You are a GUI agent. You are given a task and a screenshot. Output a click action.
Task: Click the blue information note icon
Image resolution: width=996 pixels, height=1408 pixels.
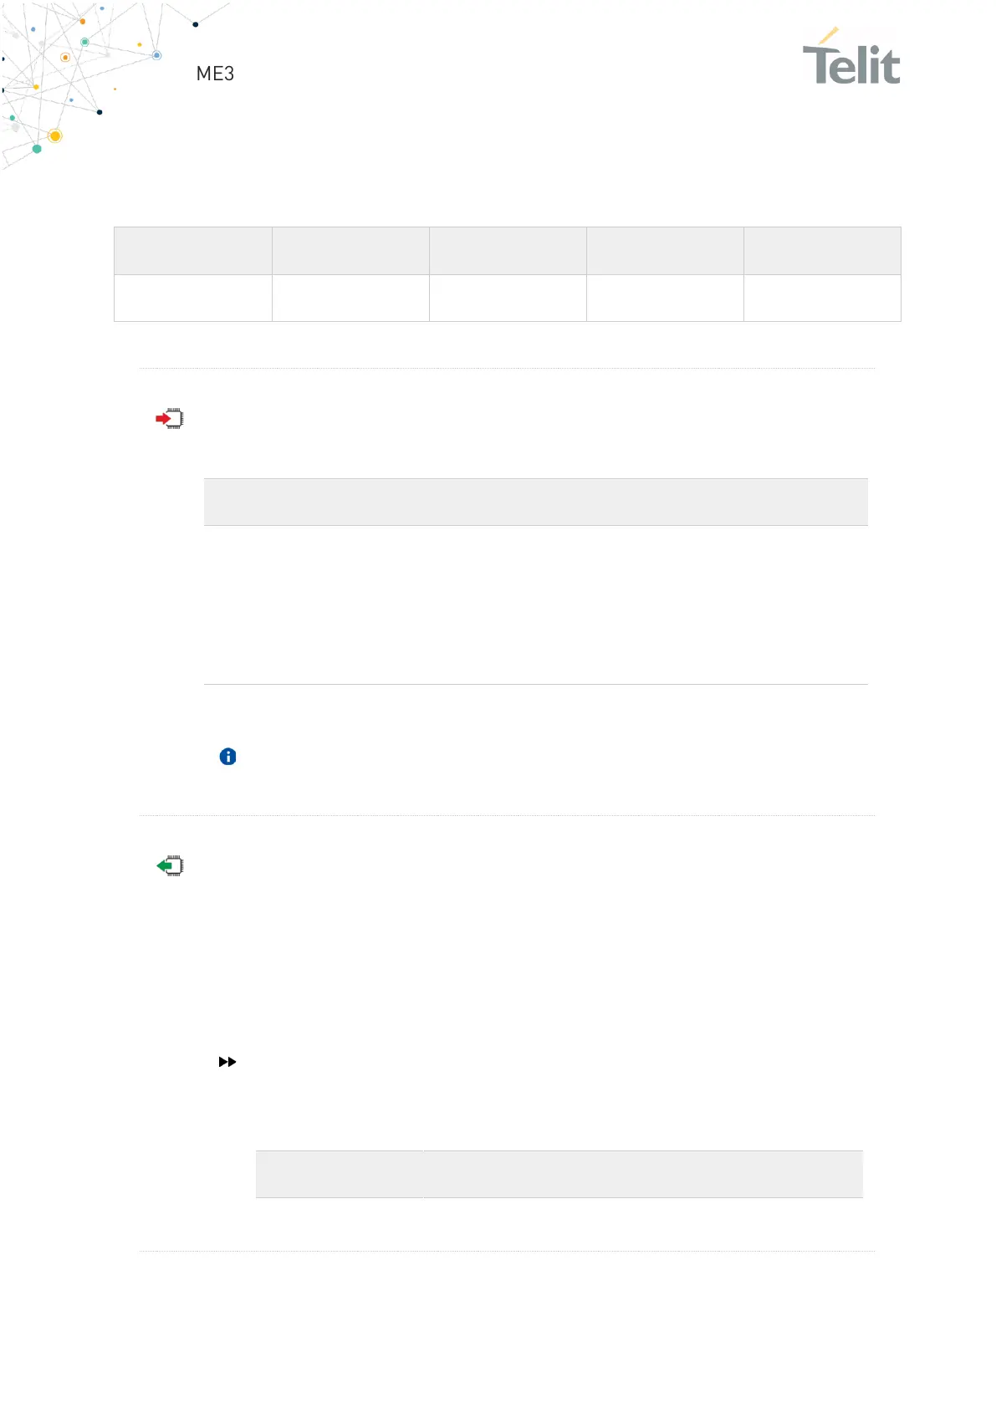click(227, 757)
